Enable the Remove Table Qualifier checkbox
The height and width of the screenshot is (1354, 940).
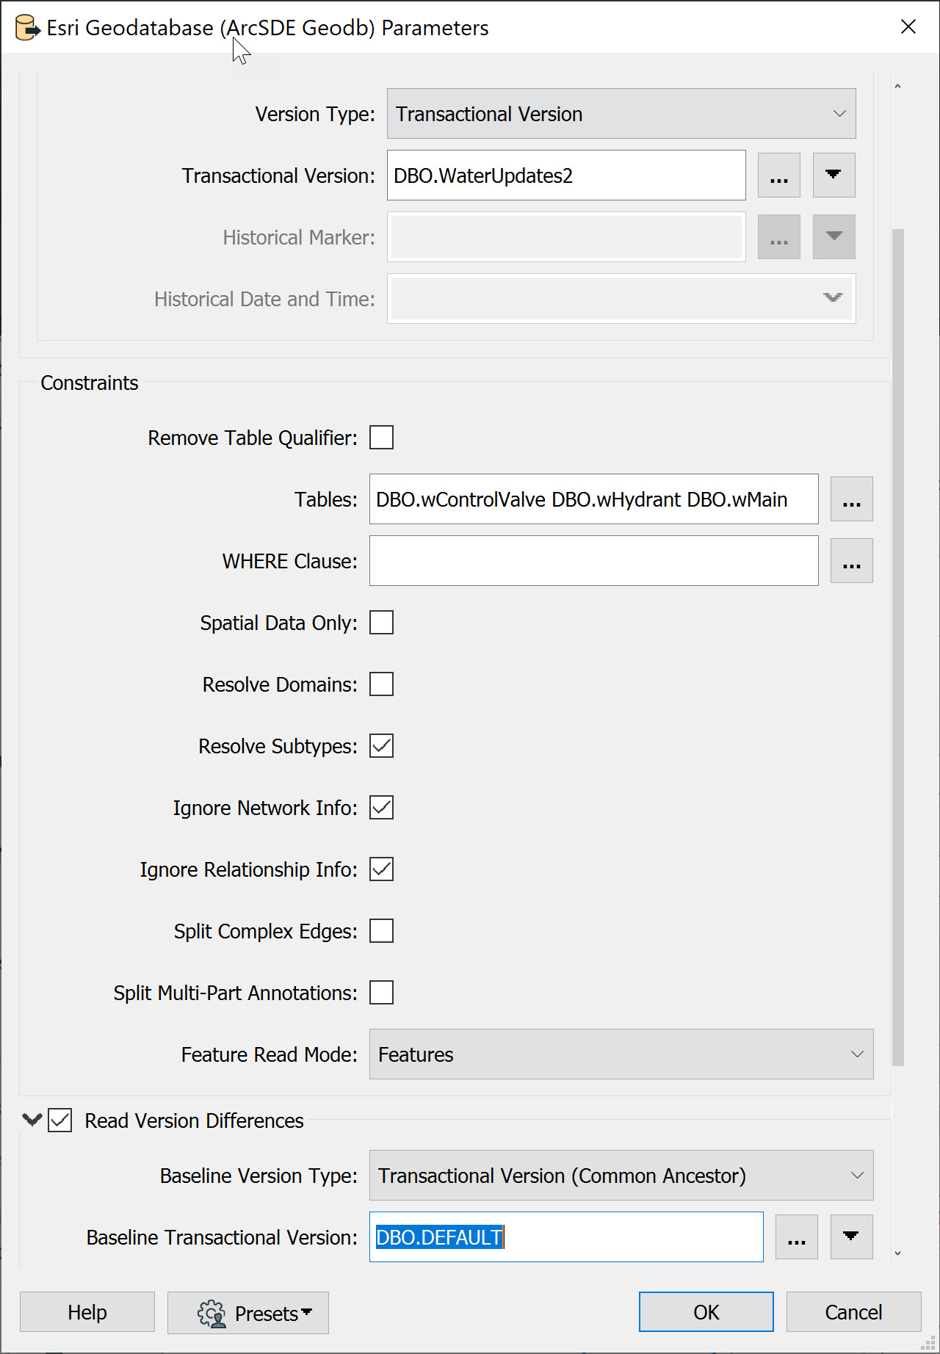(382, 438)
